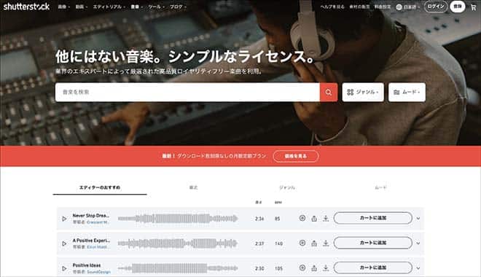Screen dimensions: 481x277
Task: Download the A Positive Experience preview
Action: click(326, 243)
